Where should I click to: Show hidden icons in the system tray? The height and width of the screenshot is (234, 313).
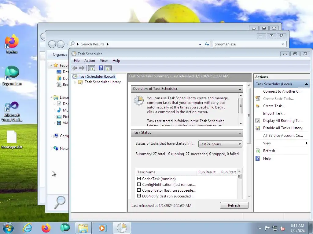(260, 228)
